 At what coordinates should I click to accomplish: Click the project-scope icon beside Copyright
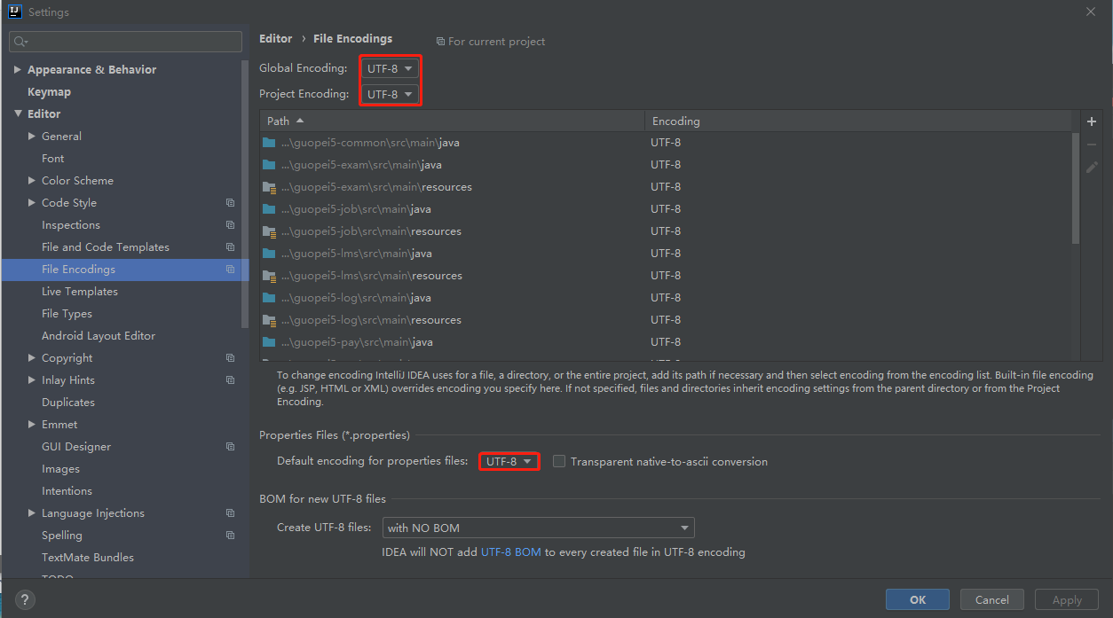pyautogui.click(x=230, y=358)
